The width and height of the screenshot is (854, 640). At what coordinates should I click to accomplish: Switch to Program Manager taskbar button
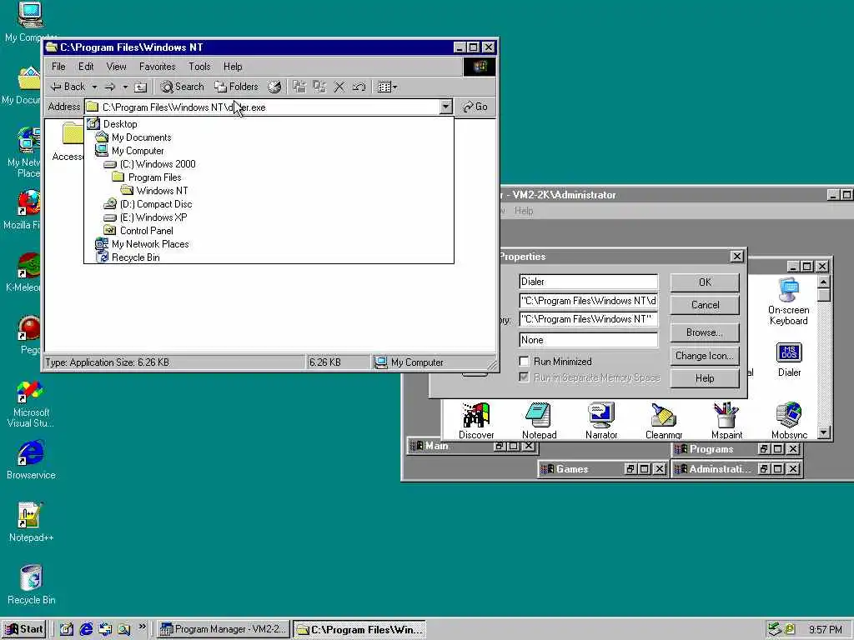pyautogui.click(x=223, y=629)
